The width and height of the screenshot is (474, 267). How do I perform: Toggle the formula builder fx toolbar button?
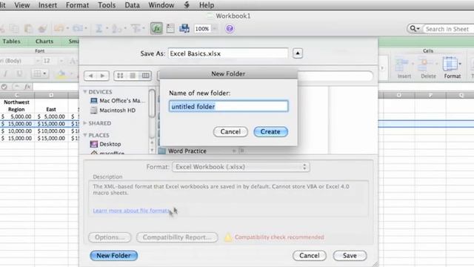pos(156,29)
